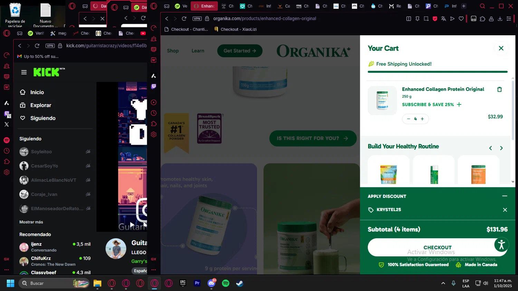Open recommended ijenz channel
Screen dimensions: 518x291
55,247
